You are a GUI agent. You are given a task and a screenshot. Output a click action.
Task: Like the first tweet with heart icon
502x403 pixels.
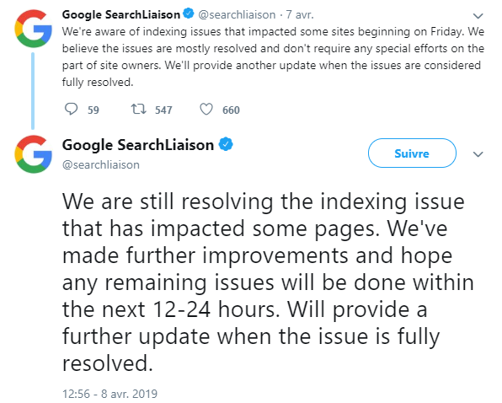[206, 110]
